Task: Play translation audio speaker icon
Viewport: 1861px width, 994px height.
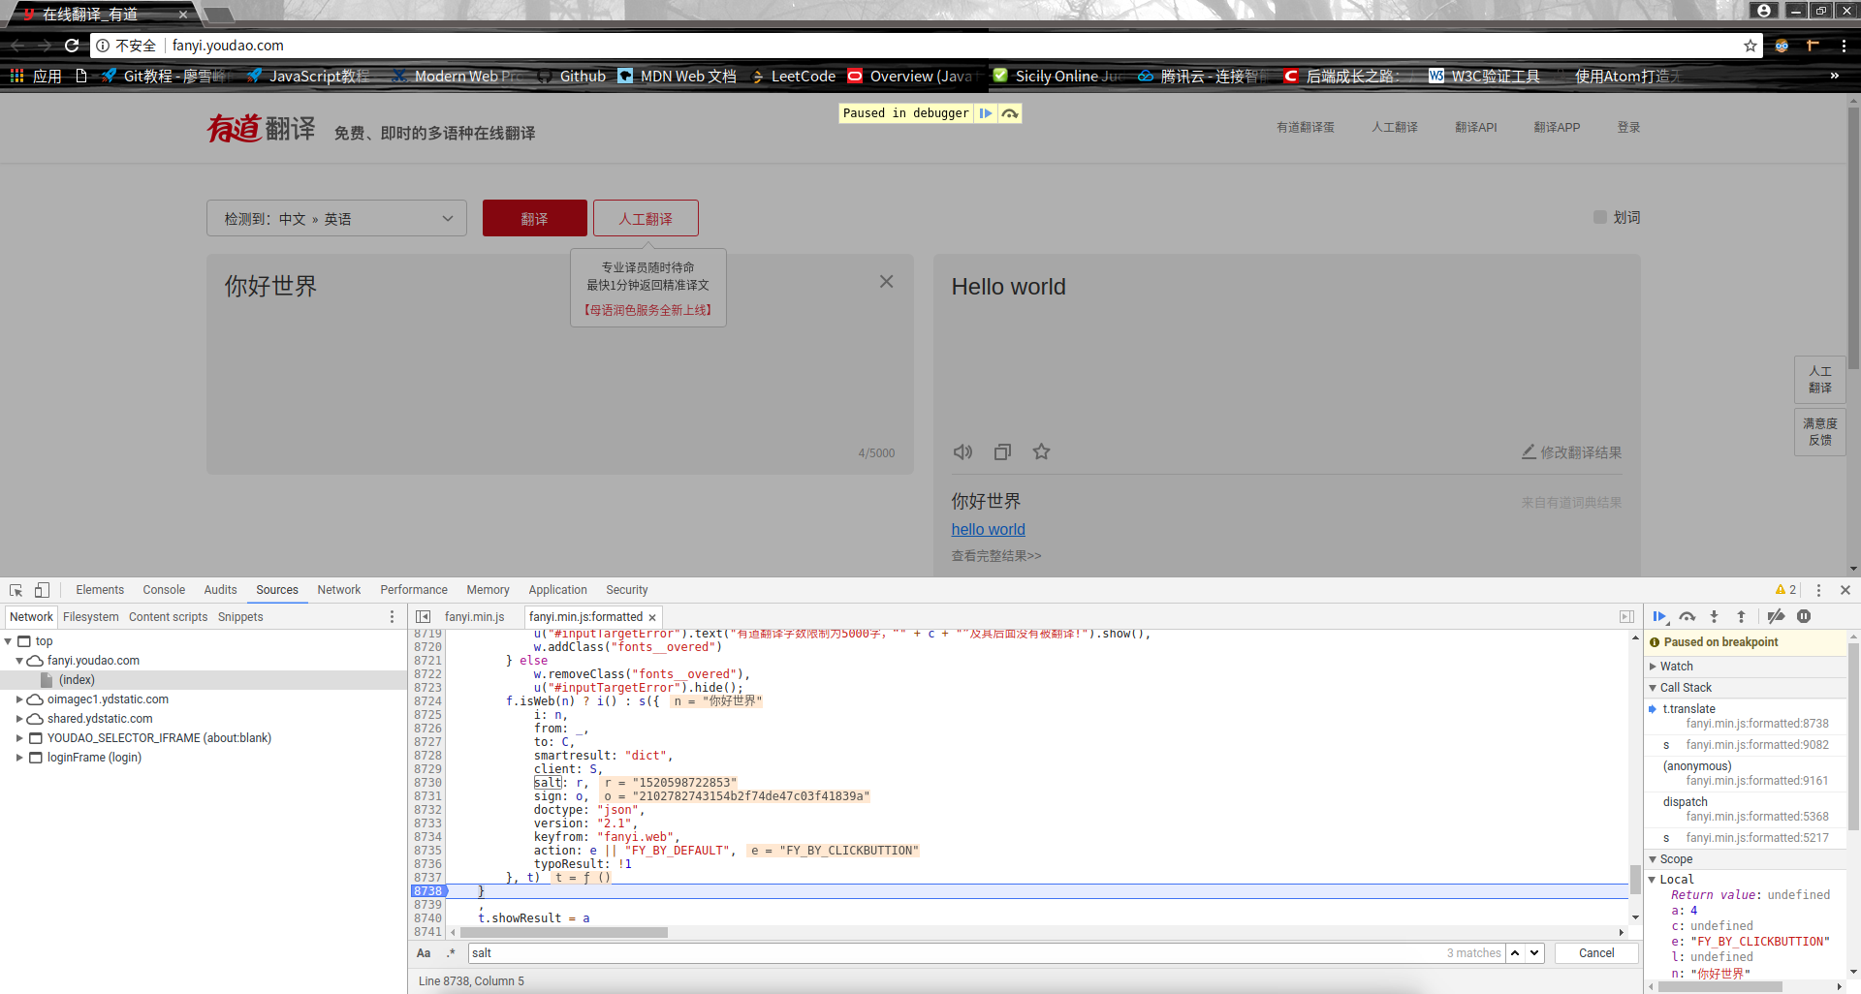Action: pos(962,452)
